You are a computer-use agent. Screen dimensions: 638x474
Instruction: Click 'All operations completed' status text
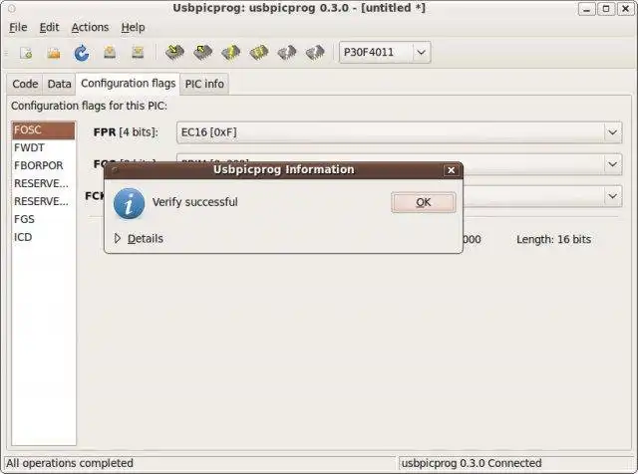click(x=70, y=463)
